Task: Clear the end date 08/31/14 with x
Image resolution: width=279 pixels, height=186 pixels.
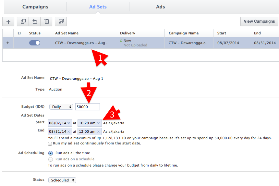Action: 69,132
